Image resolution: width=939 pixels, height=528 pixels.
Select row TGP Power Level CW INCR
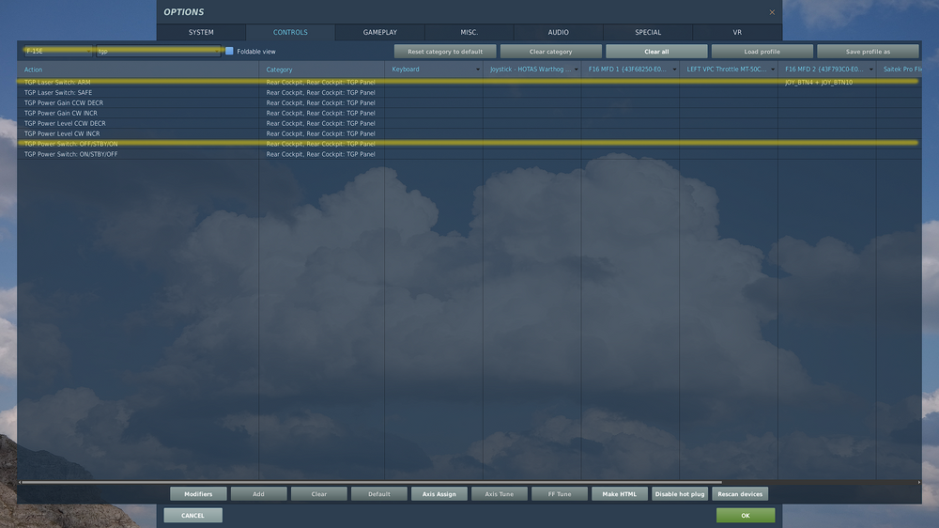(x=469, y=133)
